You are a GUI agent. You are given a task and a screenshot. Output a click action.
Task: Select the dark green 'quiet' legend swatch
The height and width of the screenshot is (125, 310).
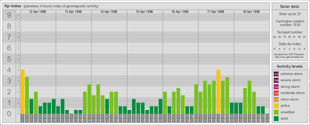tap(276, 118)
